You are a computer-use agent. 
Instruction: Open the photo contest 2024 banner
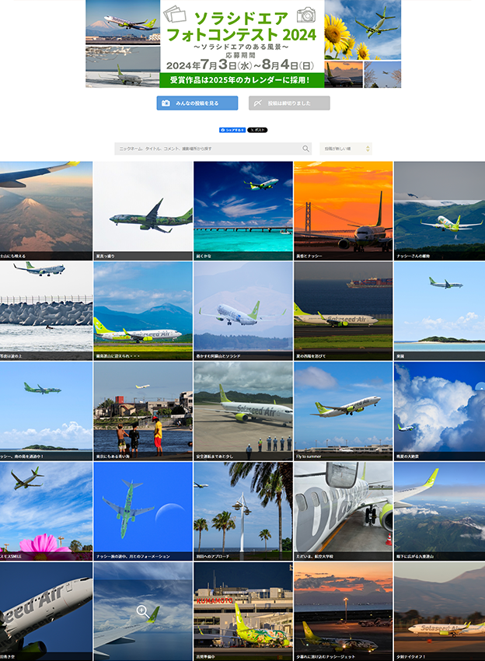click(x=243, y=44)
